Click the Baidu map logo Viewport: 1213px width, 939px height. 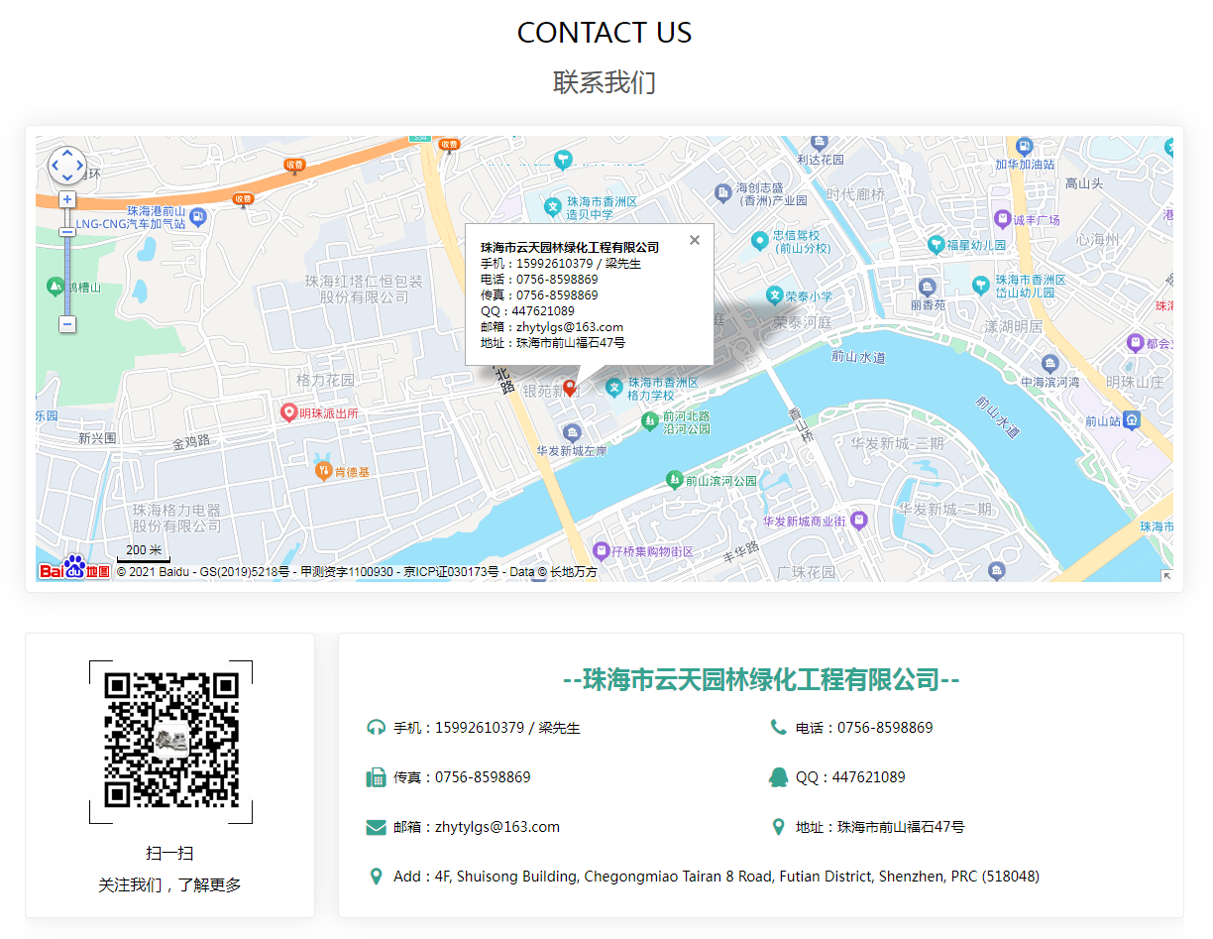click(x=74, y=570)
